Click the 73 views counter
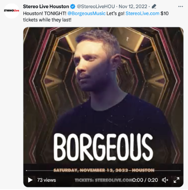The height and width of the screenshot is (190, 188). pos(47,180)
